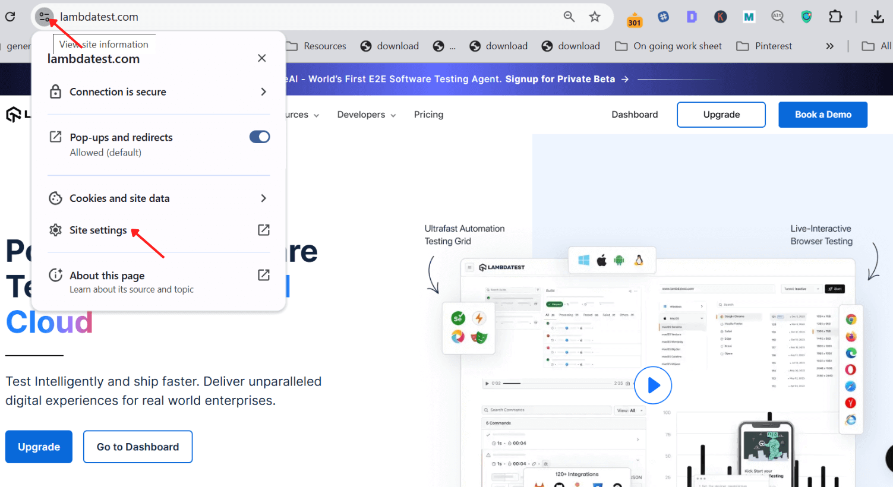Toggle off Pop-ups and redirects switch
Viewport: 893px width, 487px height.
(260, 137)
